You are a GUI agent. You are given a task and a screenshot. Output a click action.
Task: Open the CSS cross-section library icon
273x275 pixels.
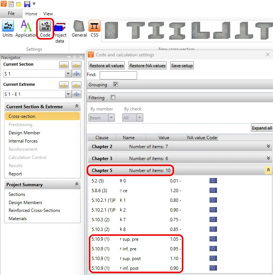pos(94,29)
